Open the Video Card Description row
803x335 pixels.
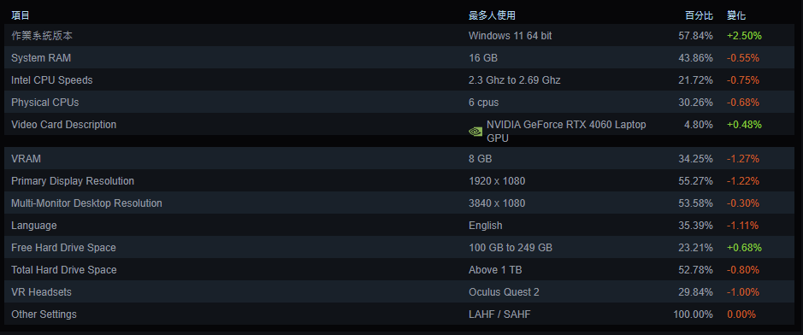(399, 124)
